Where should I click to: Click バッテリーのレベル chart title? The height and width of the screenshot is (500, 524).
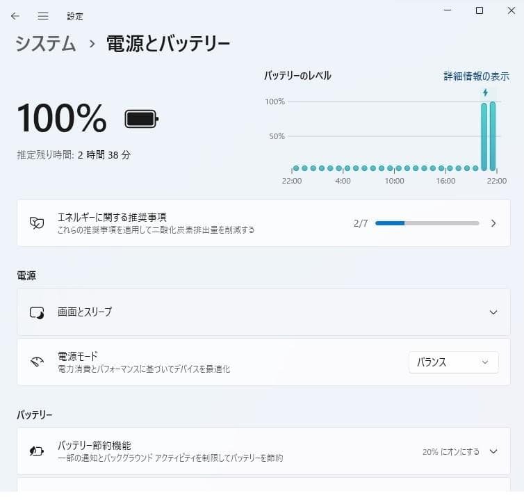(x=297, y=76)
